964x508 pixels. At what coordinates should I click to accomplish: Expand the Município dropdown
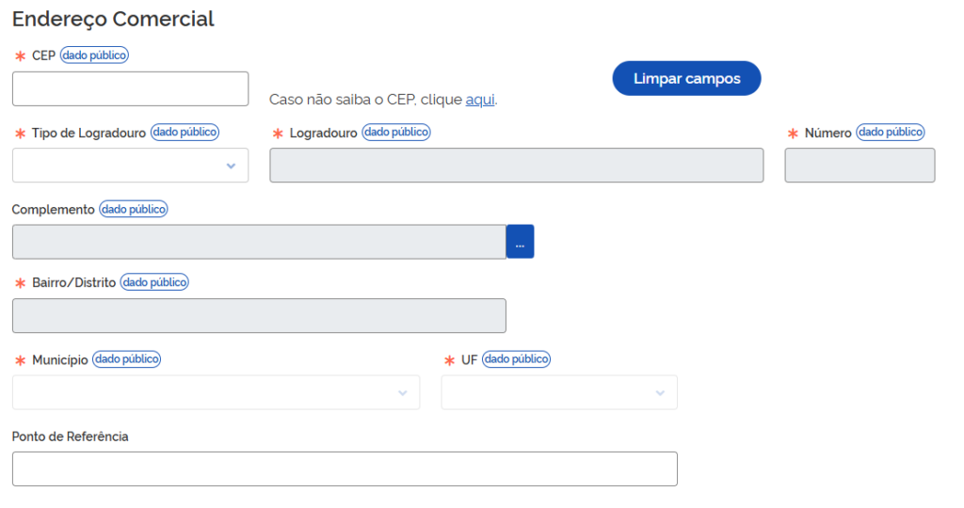[x=216, y=392]
